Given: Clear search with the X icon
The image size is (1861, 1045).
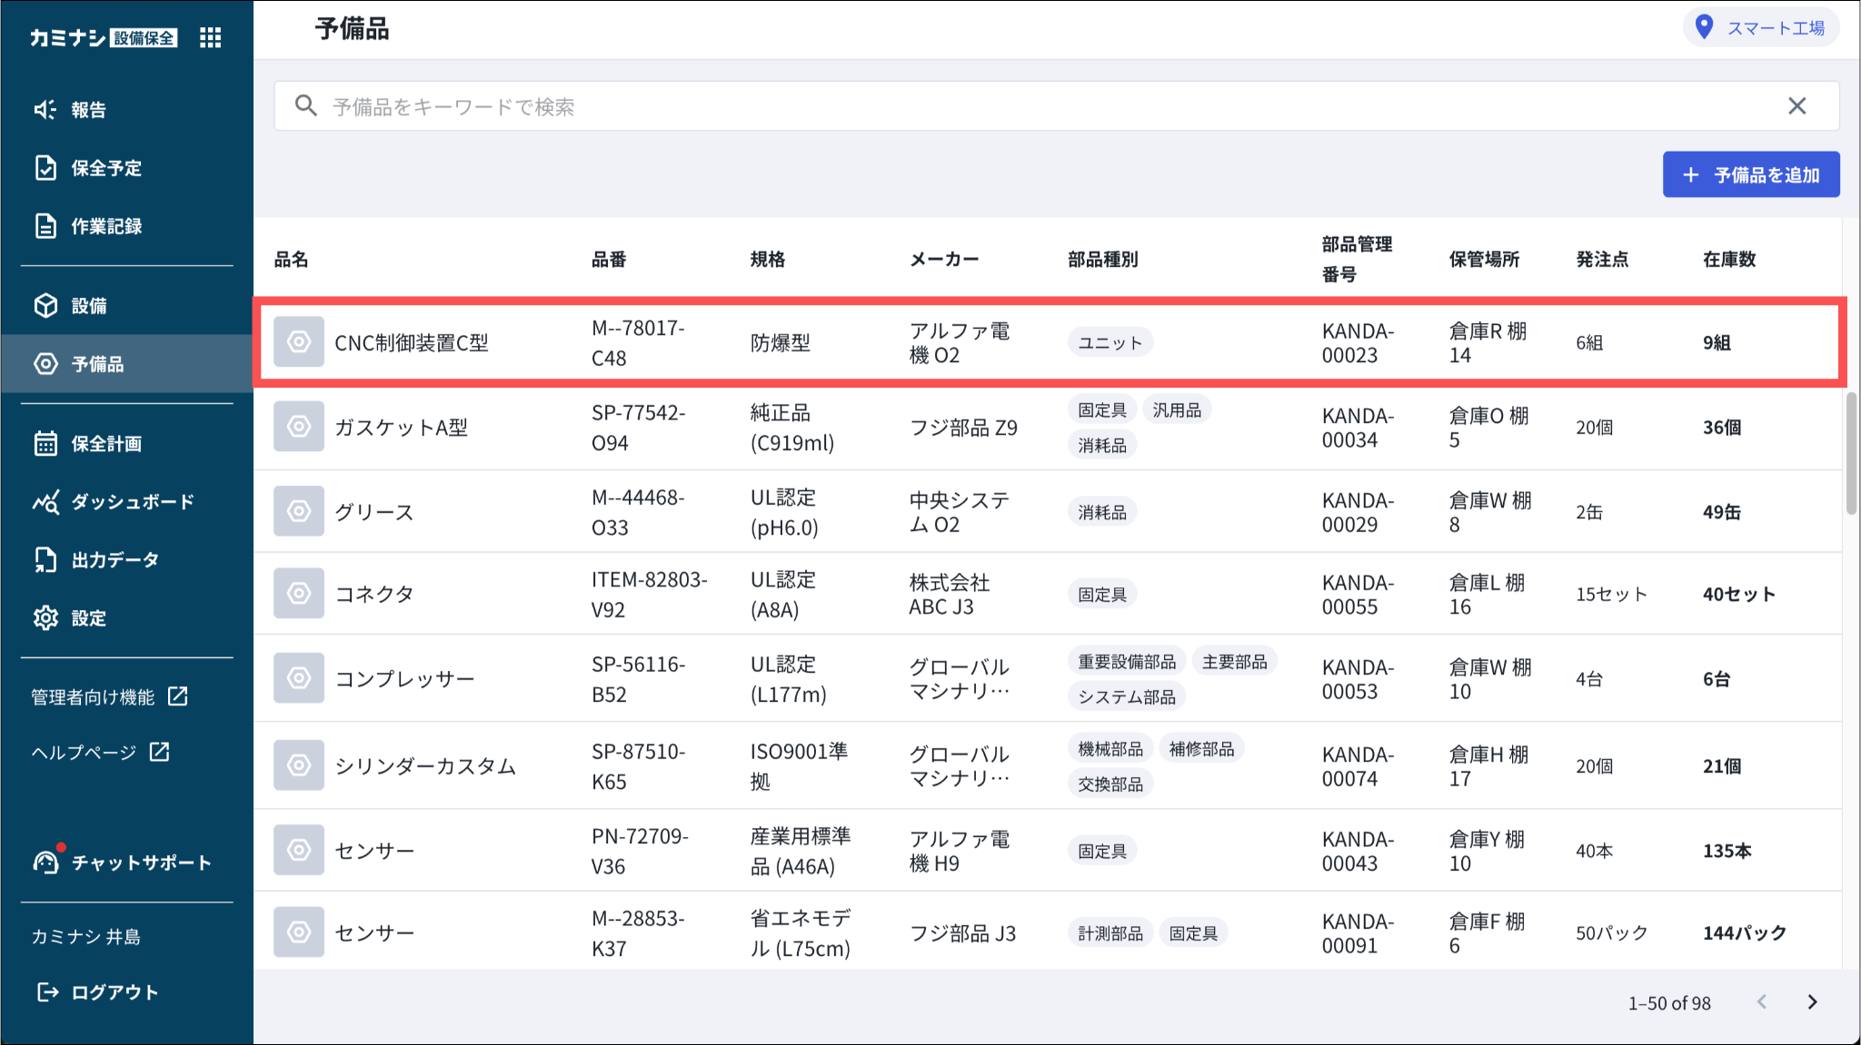Looking at the screenshot, I should (1796, 106).
